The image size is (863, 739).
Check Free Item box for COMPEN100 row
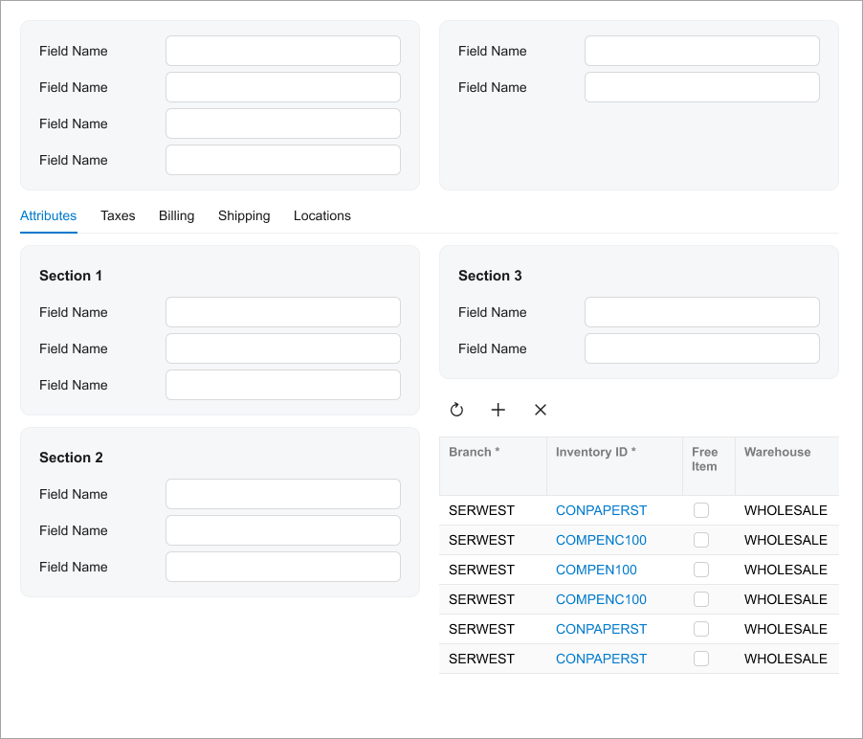point(701,570)
